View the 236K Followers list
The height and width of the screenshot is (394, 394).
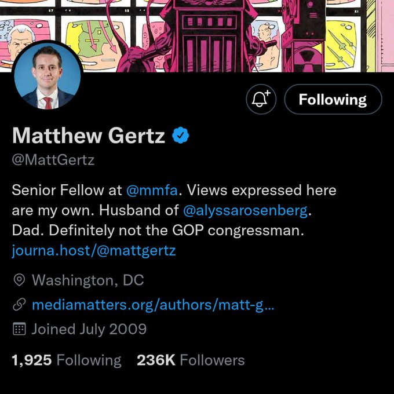(191, 360)
